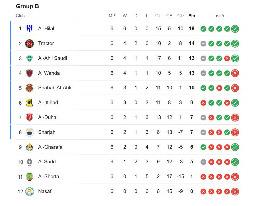Click the Al-Ahli Saudi green crest

pyautogui.click(x=30, y=58)
